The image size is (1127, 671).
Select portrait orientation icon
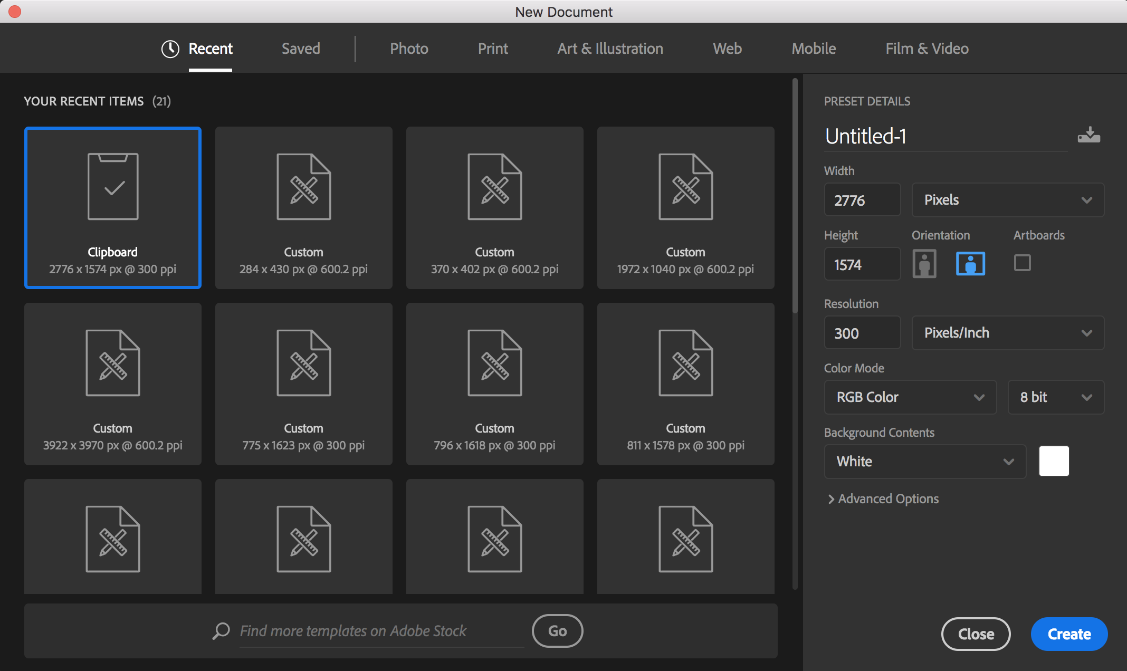pyautogui.click(x=924, y=264)
